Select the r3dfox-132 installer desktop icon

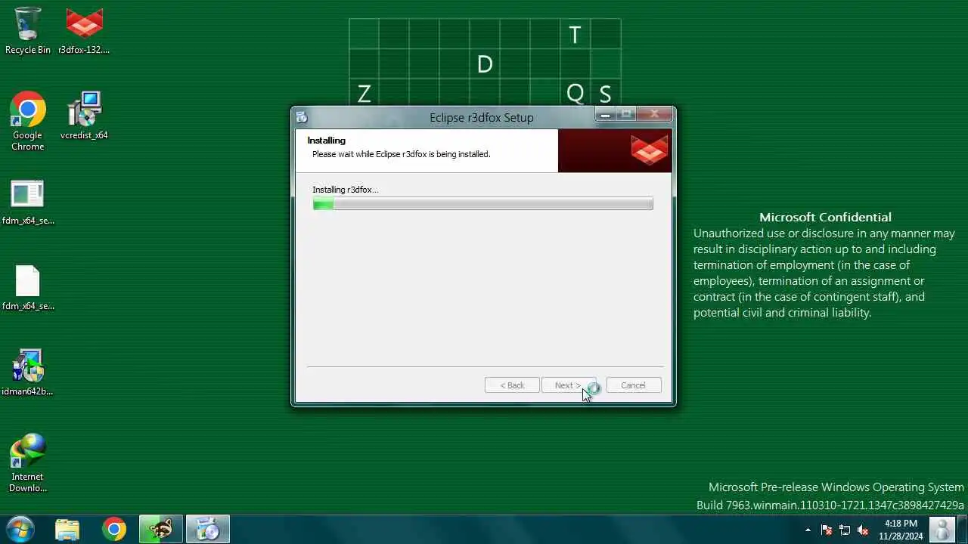pos(84,31)
